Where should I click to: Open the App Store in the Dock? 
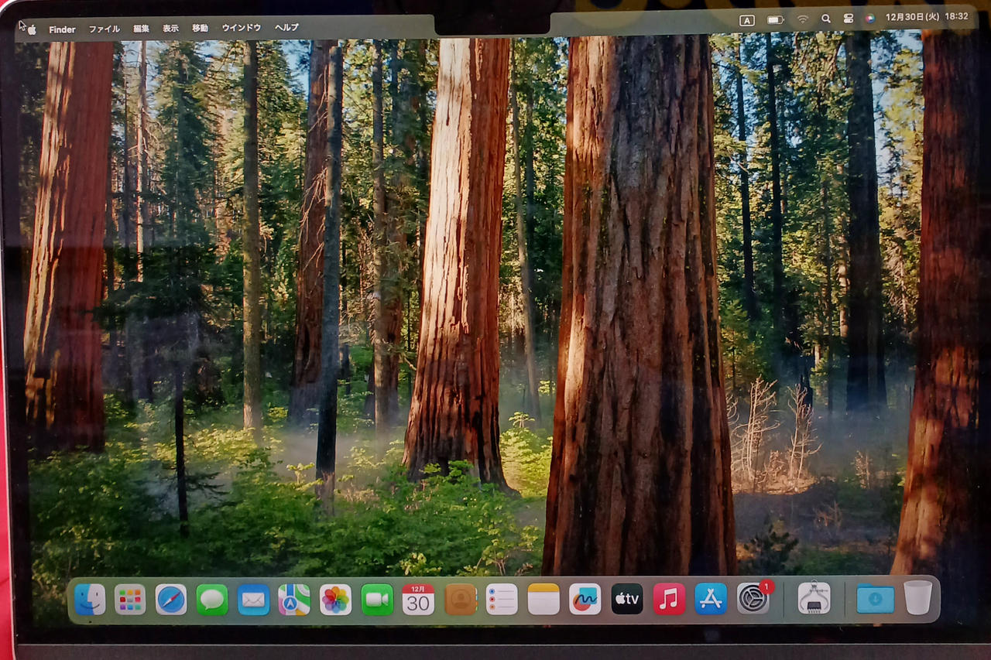click(711, 599)
